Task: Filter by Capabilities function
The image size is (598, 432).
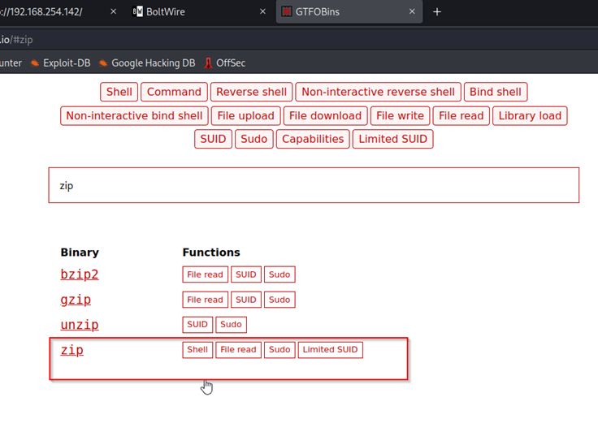Action: coord(313,139)
